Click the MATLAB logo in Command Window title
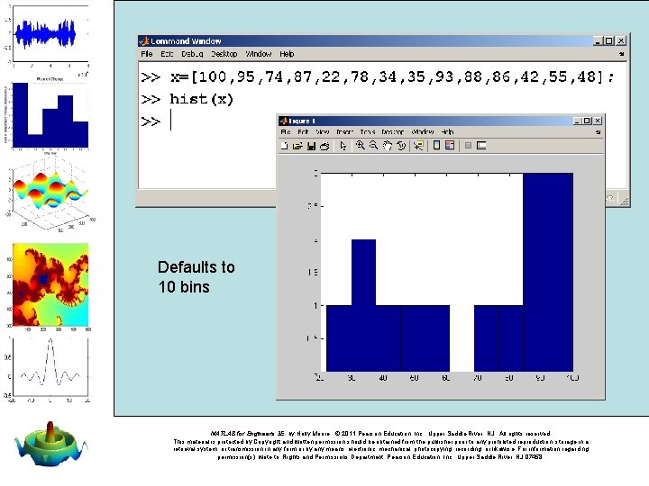649x486 pixels. (144, 40)
